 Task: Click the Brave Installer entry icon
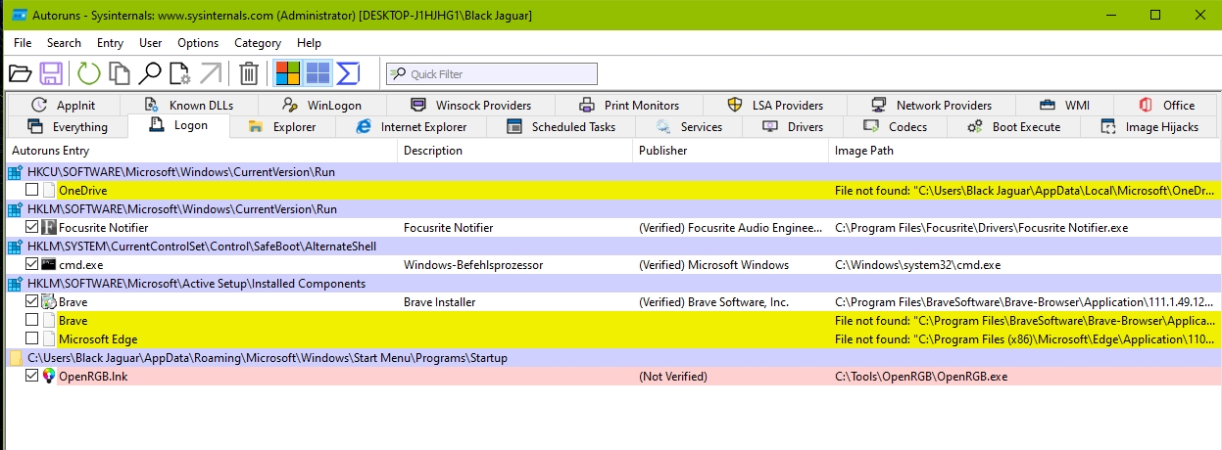[x=49, y=302]
